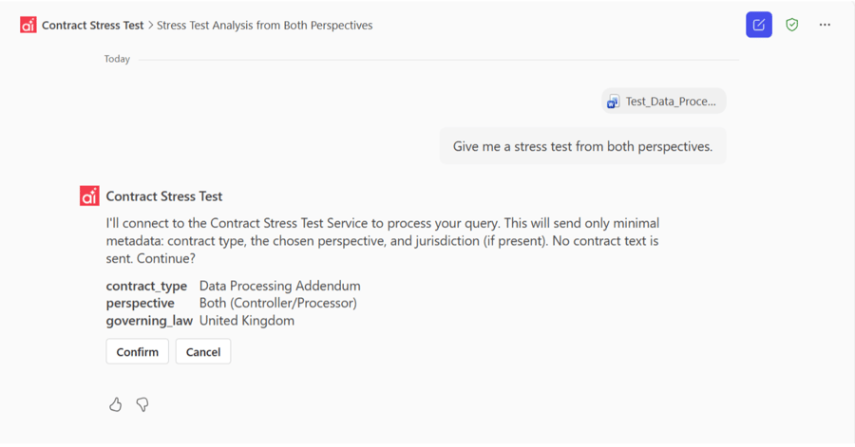Select the Contract Stress Test header title
Viewport: 855px width, 447px height.
[x=92, y=26]
